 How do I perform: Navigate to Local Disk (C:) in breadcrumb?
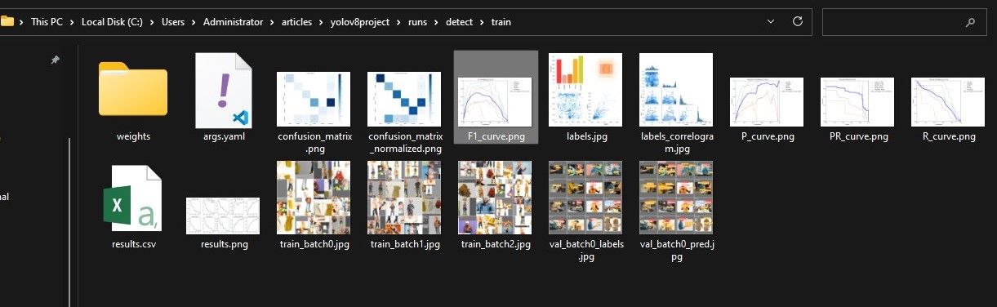[x=112, y=22]
